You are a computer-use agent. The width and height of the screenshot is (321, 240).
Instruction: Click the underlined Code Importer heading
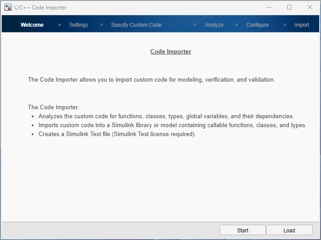(x=171, y=52)
